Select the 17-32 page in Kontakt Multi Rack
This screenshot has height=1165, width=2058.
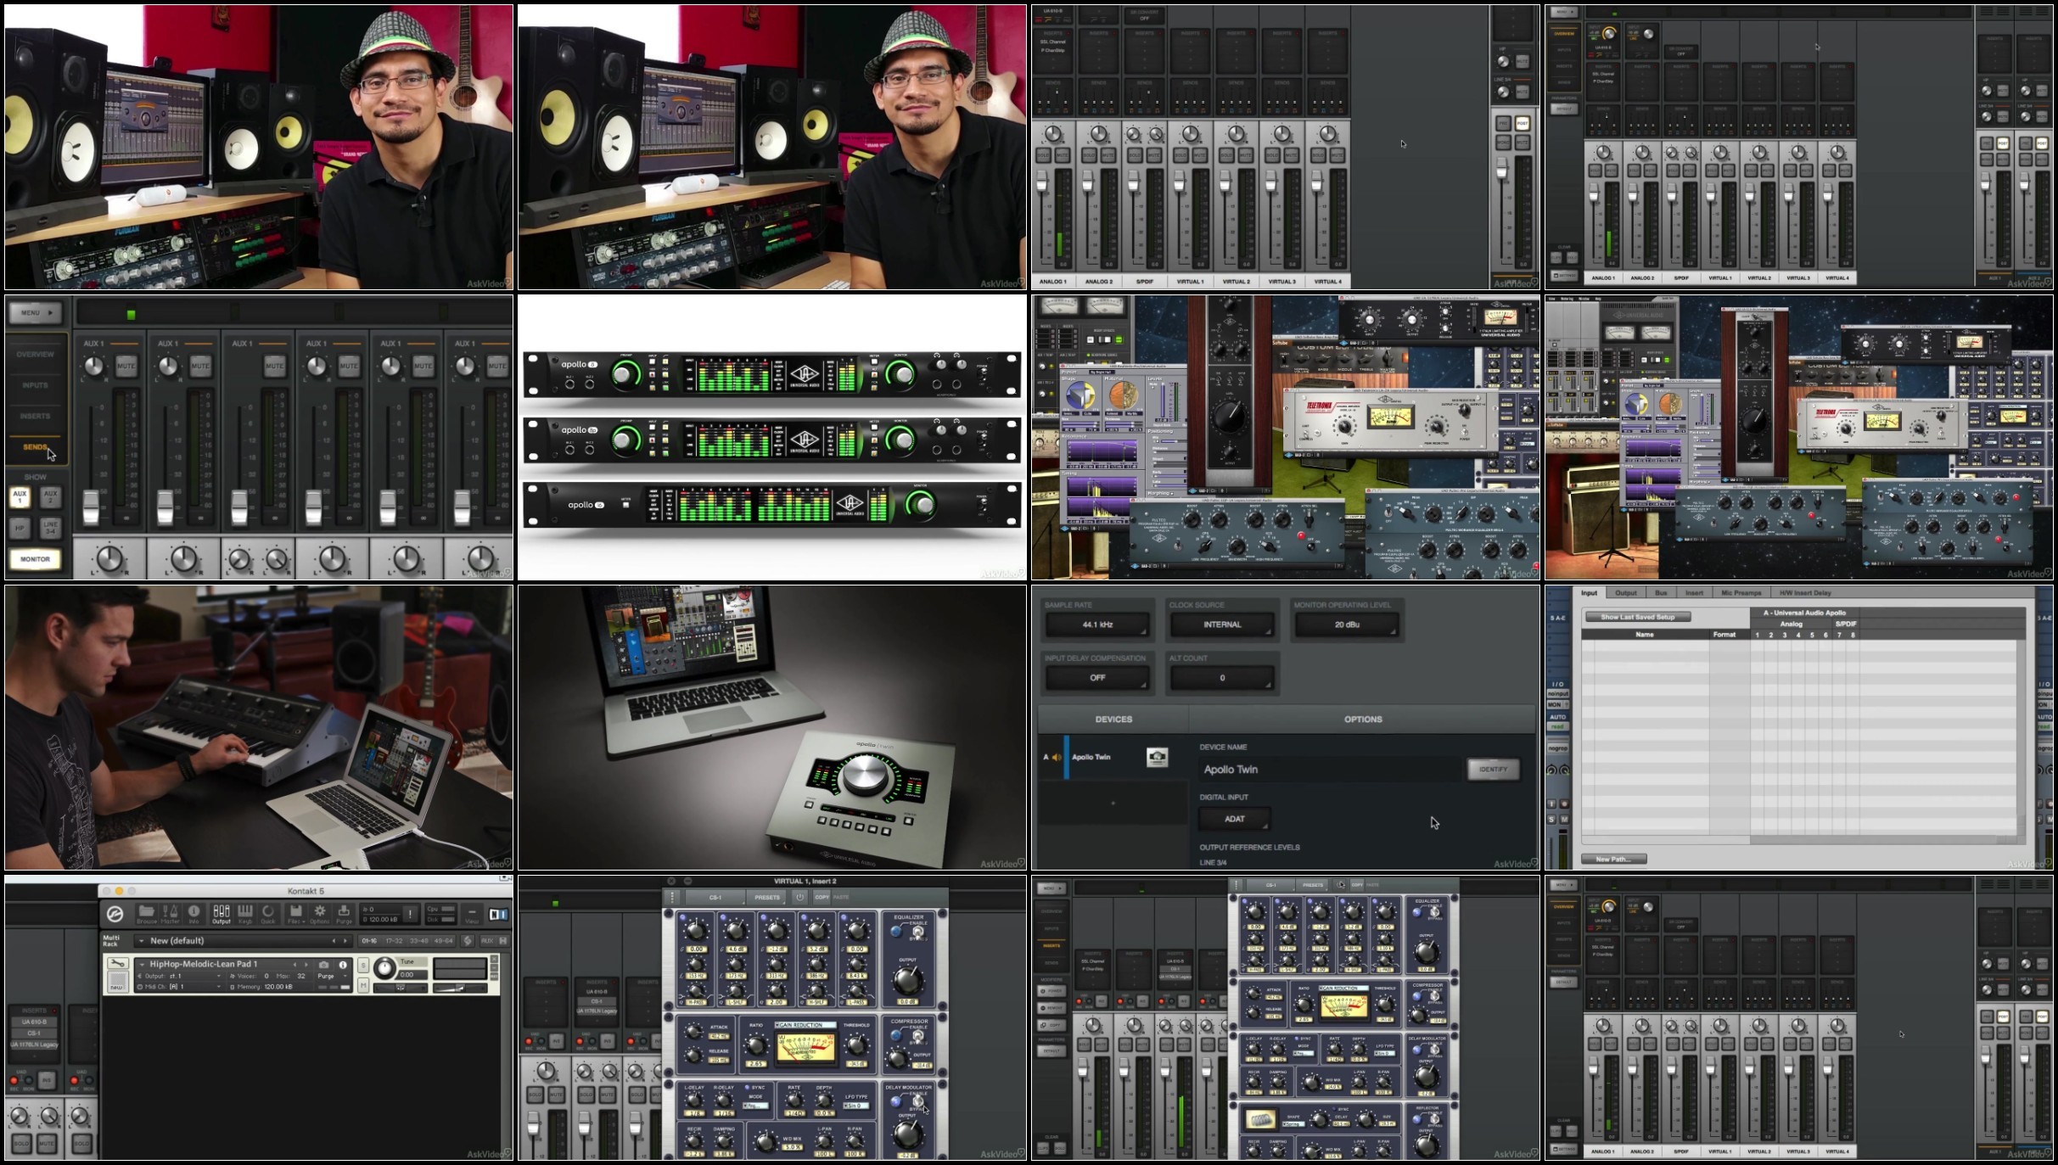pyautogui.click(x=394, y=941)
